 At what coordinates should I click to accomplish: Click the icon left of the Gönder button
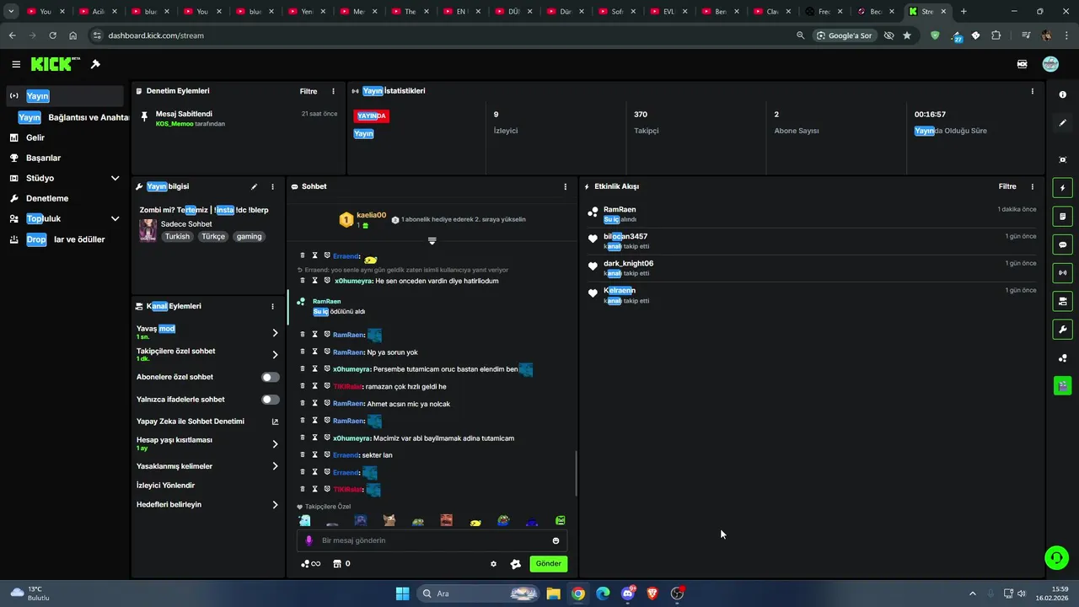[516, 564]
